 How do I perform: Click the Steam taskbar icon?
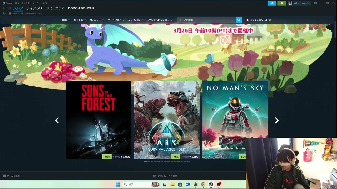211,185
